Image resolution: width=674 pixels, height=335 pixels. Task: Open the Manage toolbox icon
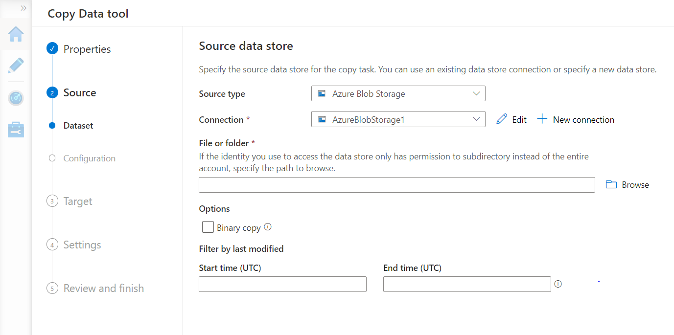pyautogui.click(x=16, y=130)
